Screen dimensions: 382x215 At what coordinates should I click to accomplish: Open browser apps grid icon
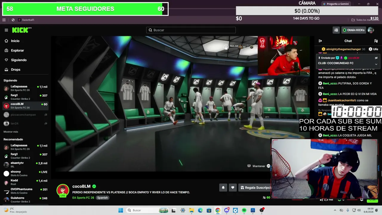click(x=4, y=20)
